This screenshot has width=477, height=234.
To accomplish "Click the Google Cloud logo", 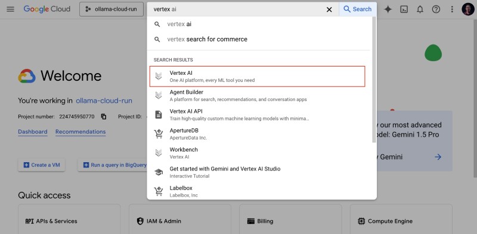I will 47,9.
